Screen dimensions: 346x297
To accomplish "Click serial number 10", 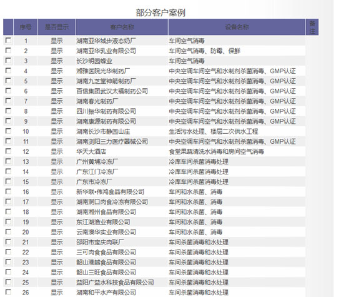I will click(x=26, y=131).
